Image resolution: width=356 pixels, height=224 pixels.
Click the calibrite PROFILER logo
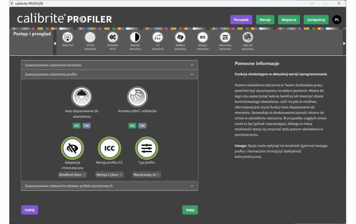pos(64,19)
